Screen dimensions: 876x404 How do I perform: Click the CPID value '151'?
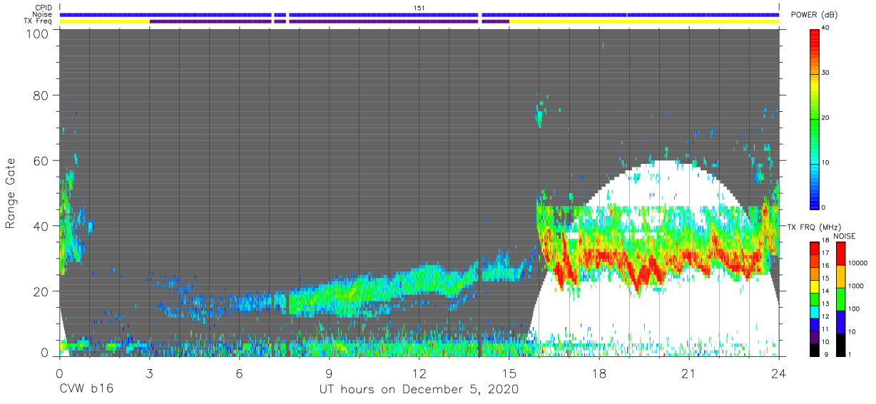point(419,8)
